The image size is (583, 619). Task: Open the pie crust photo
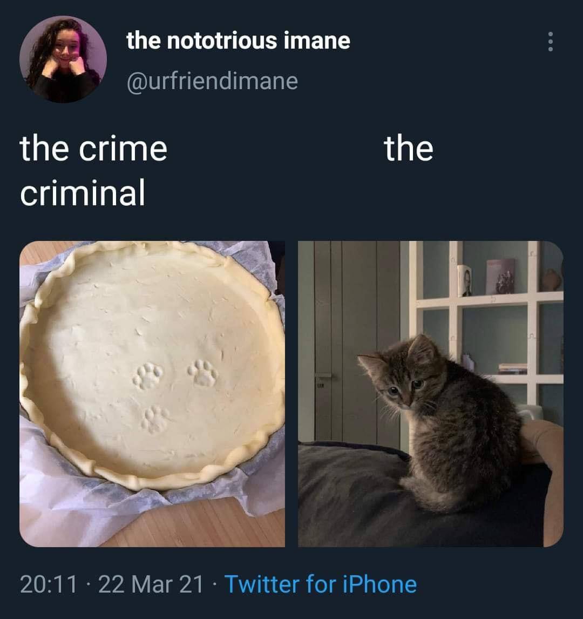152,394
